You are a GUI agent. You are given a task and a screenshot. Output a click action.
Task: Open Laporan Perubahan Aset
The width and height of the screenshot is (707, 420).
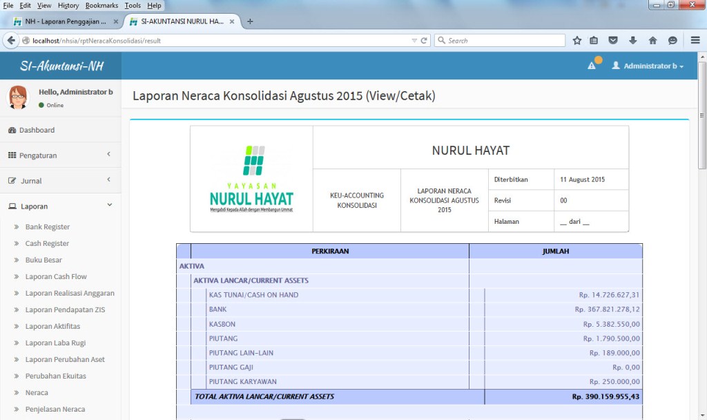(x=65, y=359)
